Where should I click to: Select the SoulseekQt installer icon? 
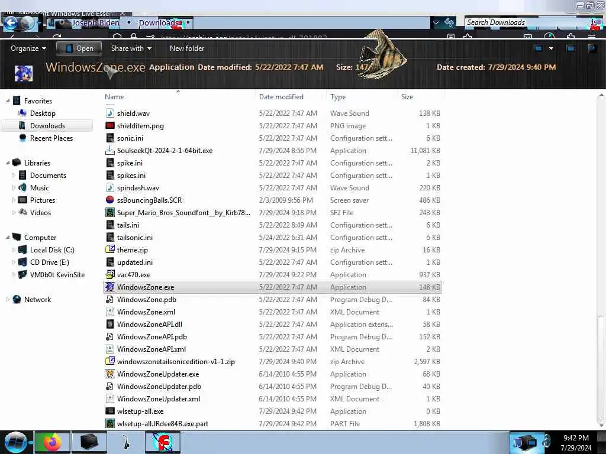tap(110, 151)
